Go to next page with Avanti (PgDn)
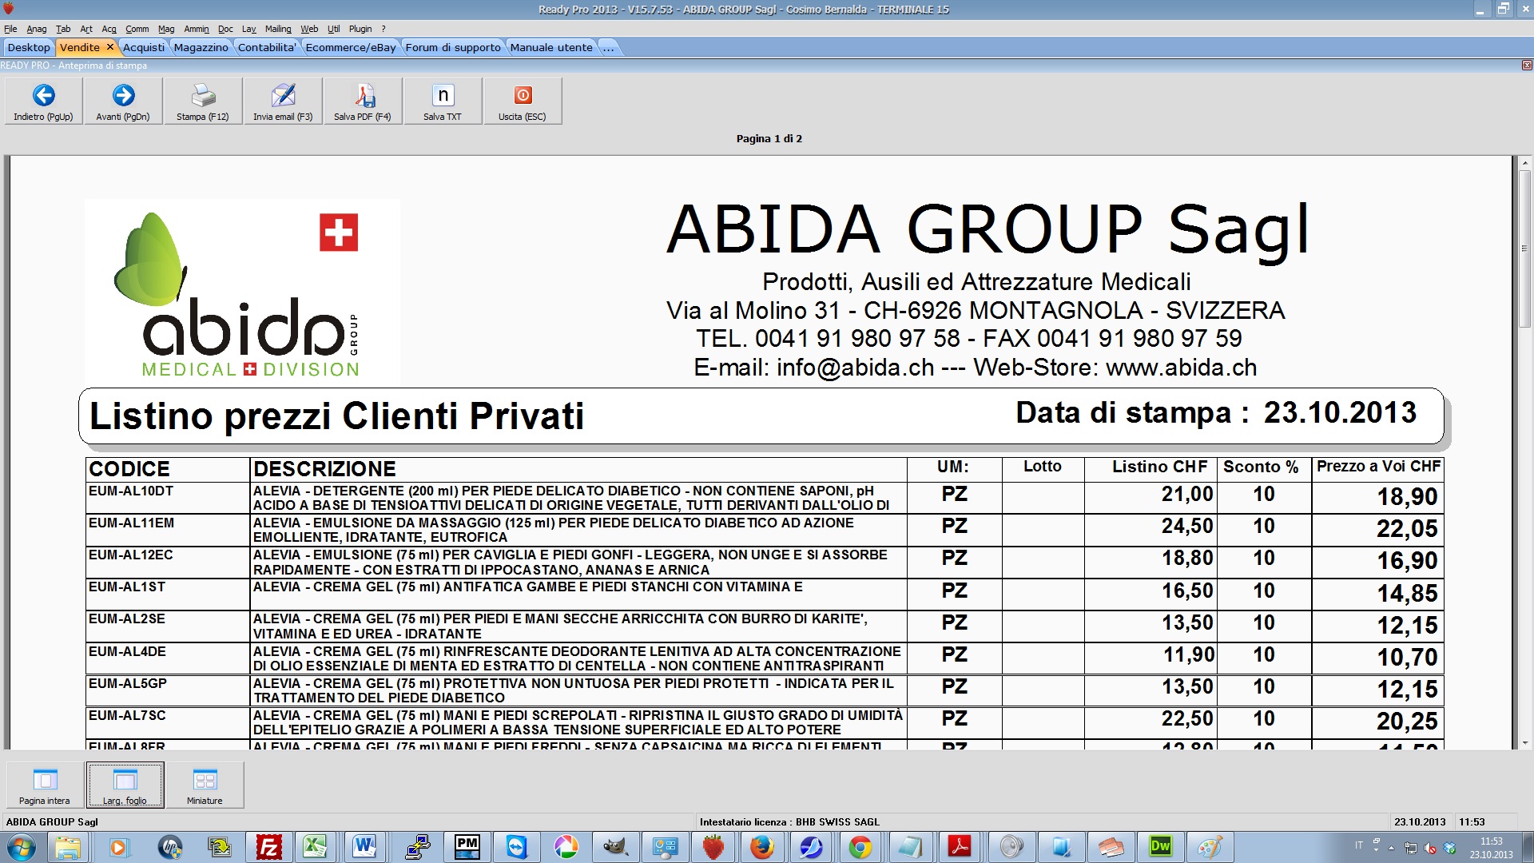The height and width of the screenshot is (863, 1534). 123,101
